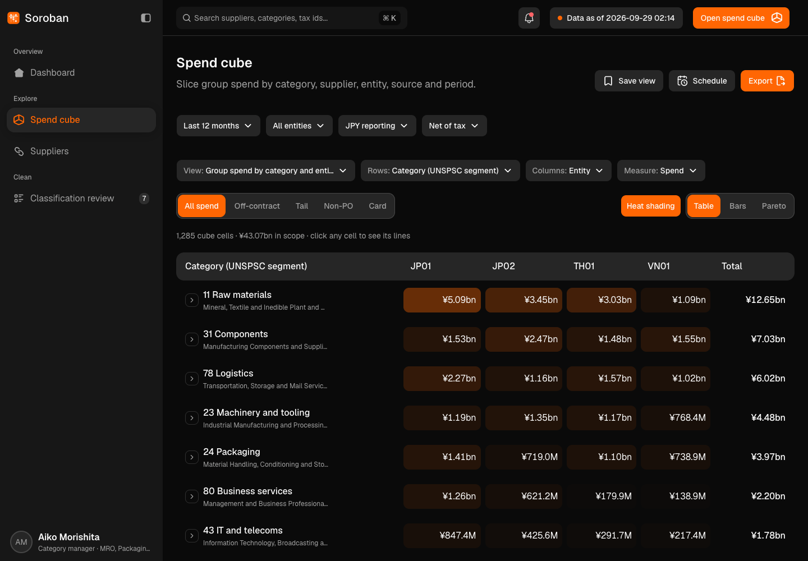
Task: Open the All entities dropdown
Action: pyautogui.click(x=299, y=126)
